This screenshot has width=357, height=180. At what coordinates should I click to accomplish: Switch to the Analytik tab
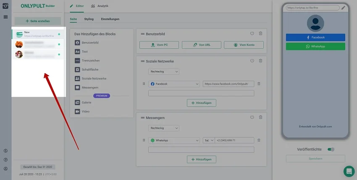coord(99,6)
